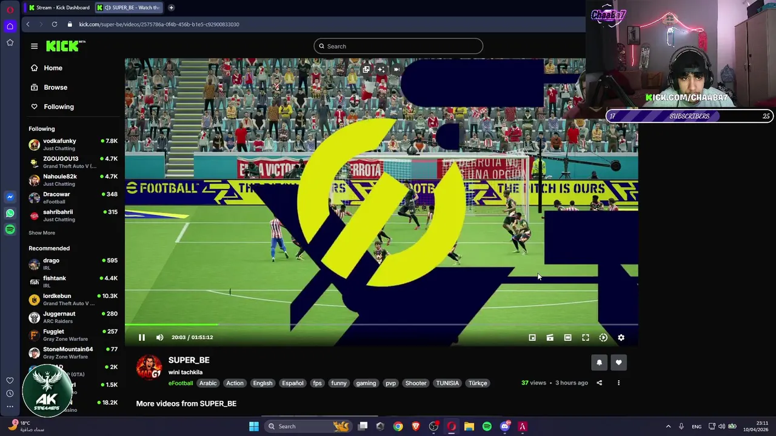Open SUPER_BE channel avatar

click(x=149, y=368)
